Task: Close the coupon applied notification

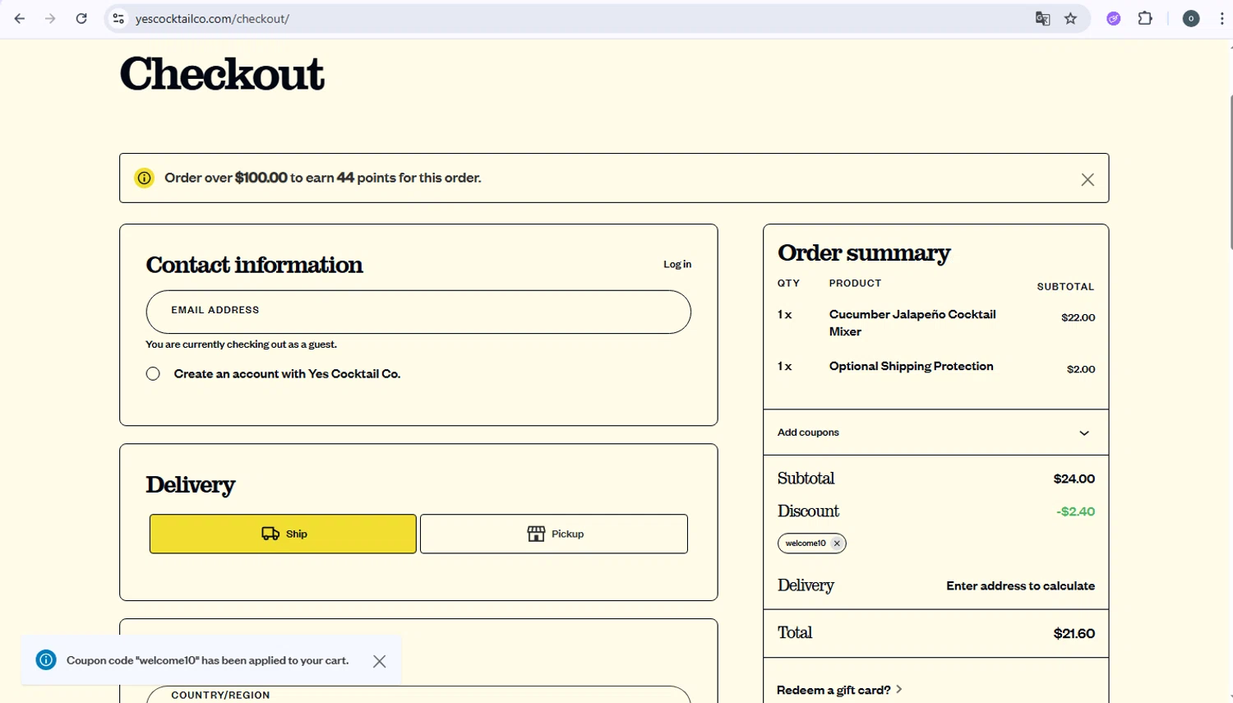Action: pos(379,661)
